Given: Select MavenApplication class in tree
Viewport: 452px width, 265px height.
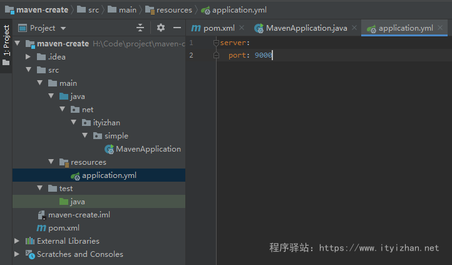Looking at the screenshot, I should (148, 149).
